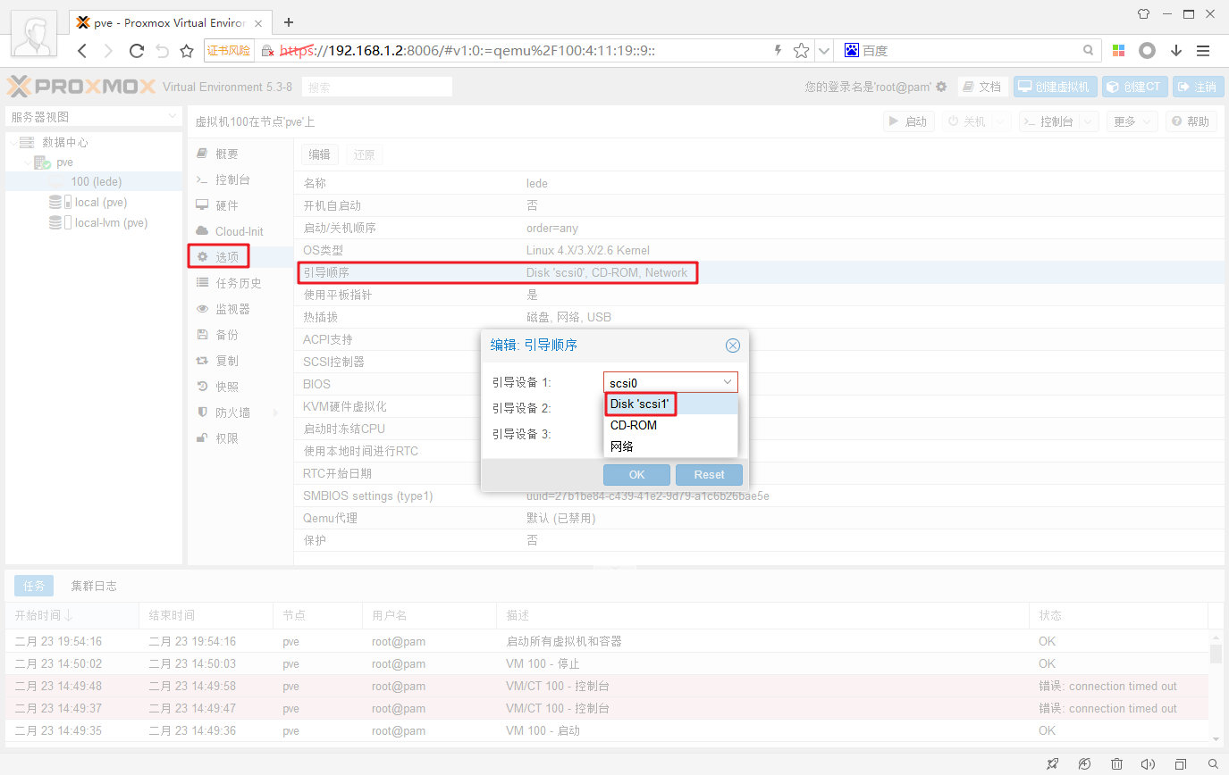Expand the 更多 more dropdown
Image resolution: width=1229 pixels, height=775 pixels.
(1132, 121)
